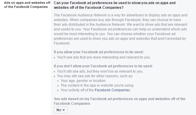Screen dimensions: 196x115
Task: Click the bullet dot before "You may still see ads"
Action: [x=54, y=76]
